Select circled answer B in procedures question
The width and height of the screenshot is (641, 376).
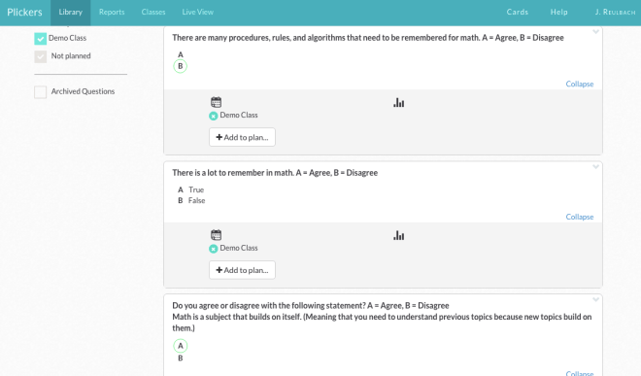(181, 66)
